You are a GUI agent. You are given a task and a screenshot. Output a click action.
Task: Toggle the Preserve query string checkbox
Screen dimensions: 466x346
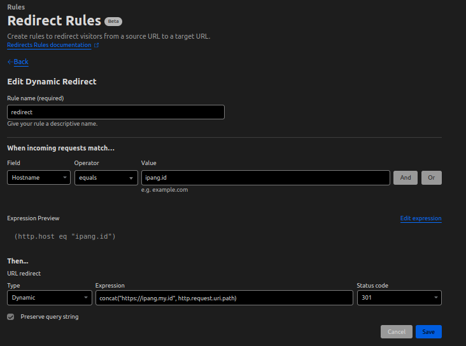tap(11, 317)
